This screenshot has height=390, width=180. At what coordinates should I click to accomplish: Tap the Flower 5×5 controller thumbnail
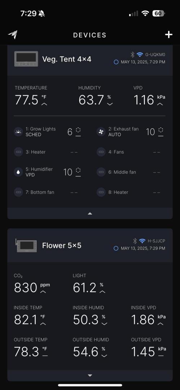(26, 245)
